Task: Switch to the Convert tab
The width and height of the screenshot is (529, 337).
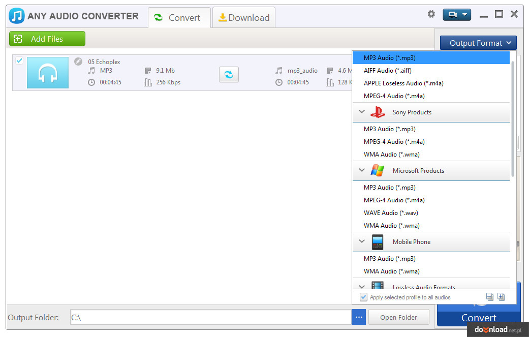Action: coord(179,18)
